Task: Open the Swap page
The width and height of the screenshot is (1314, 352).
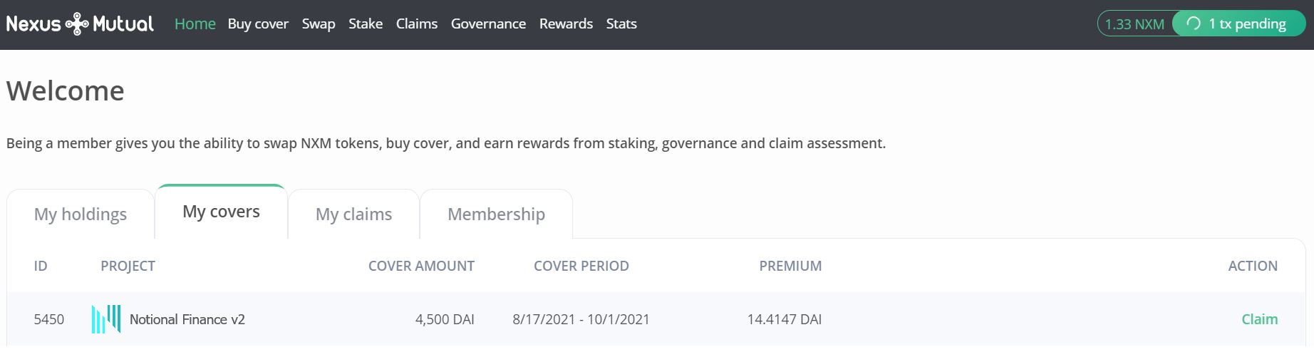Action: (x=319, y=24)
